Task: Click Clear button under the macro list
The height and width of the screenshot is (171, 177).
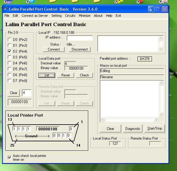Action: pyautogui.click(x=110, y=128)
